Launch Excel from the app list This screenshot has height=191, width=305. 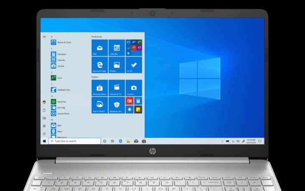[56, 78]
